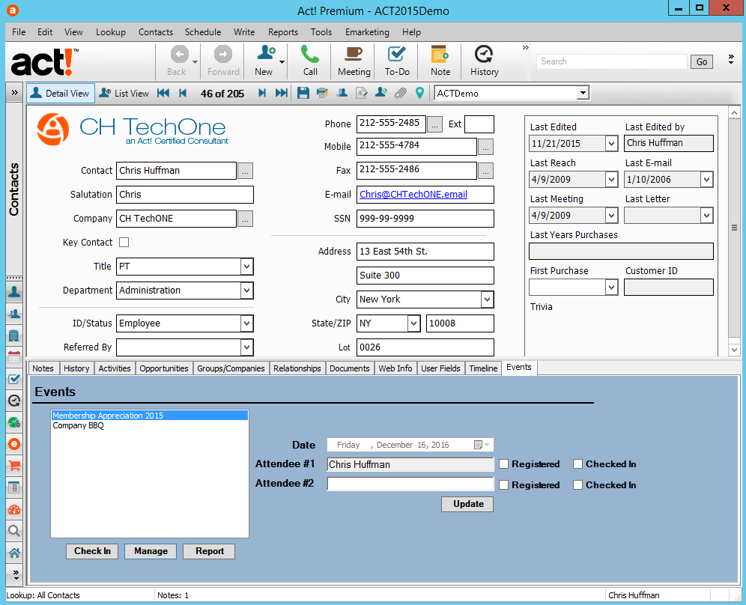Click the Go search button
Screen dimensions: 746x605
pos(702,62)
